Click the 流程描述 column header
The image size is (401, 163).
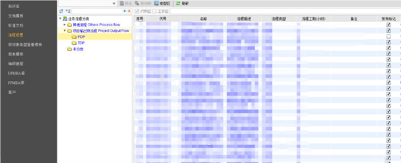pos(244,19)
